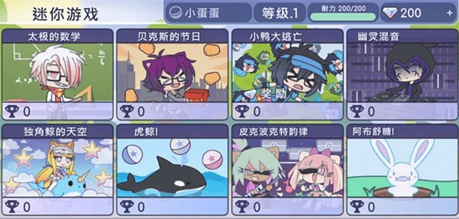Select the 小鸭大逃亡 title tab
This screenshot has width=459, height=219.
(287, 37)
